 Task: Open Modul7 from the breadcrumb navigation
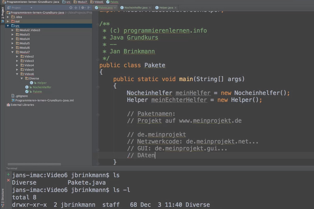[82, 2]
